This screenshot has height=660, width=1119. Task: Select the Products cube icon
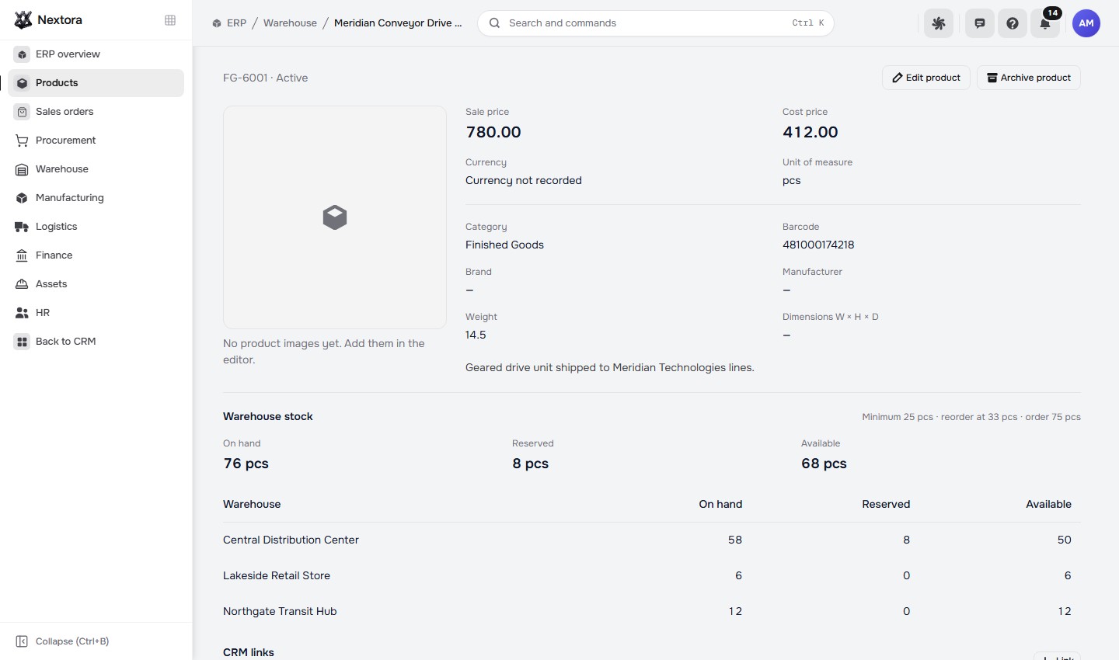click(x=22, y=83)
